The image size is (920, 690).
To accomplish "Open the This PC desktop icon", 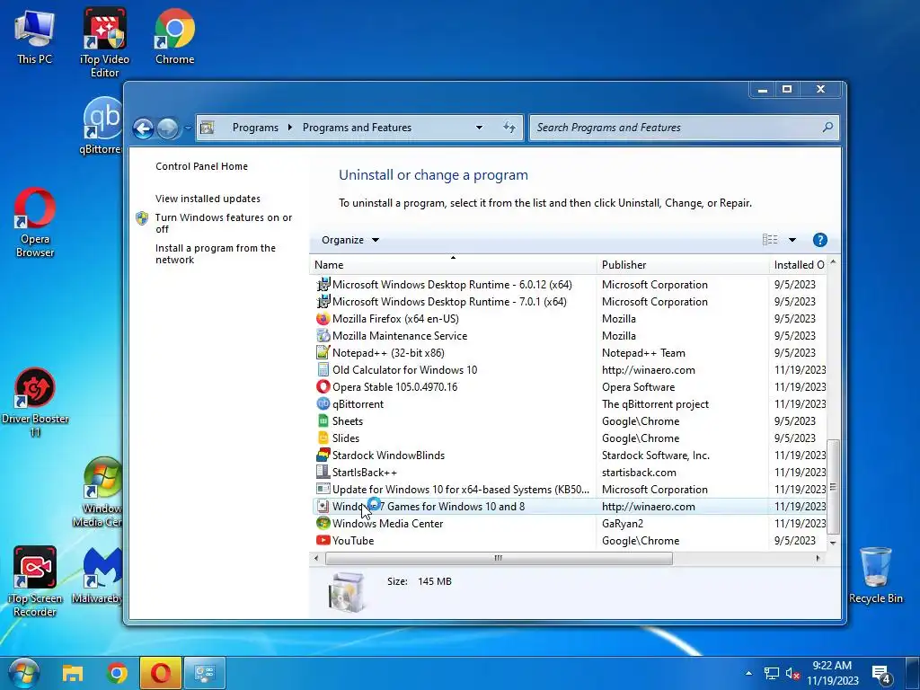I will [x=34, y=38].
